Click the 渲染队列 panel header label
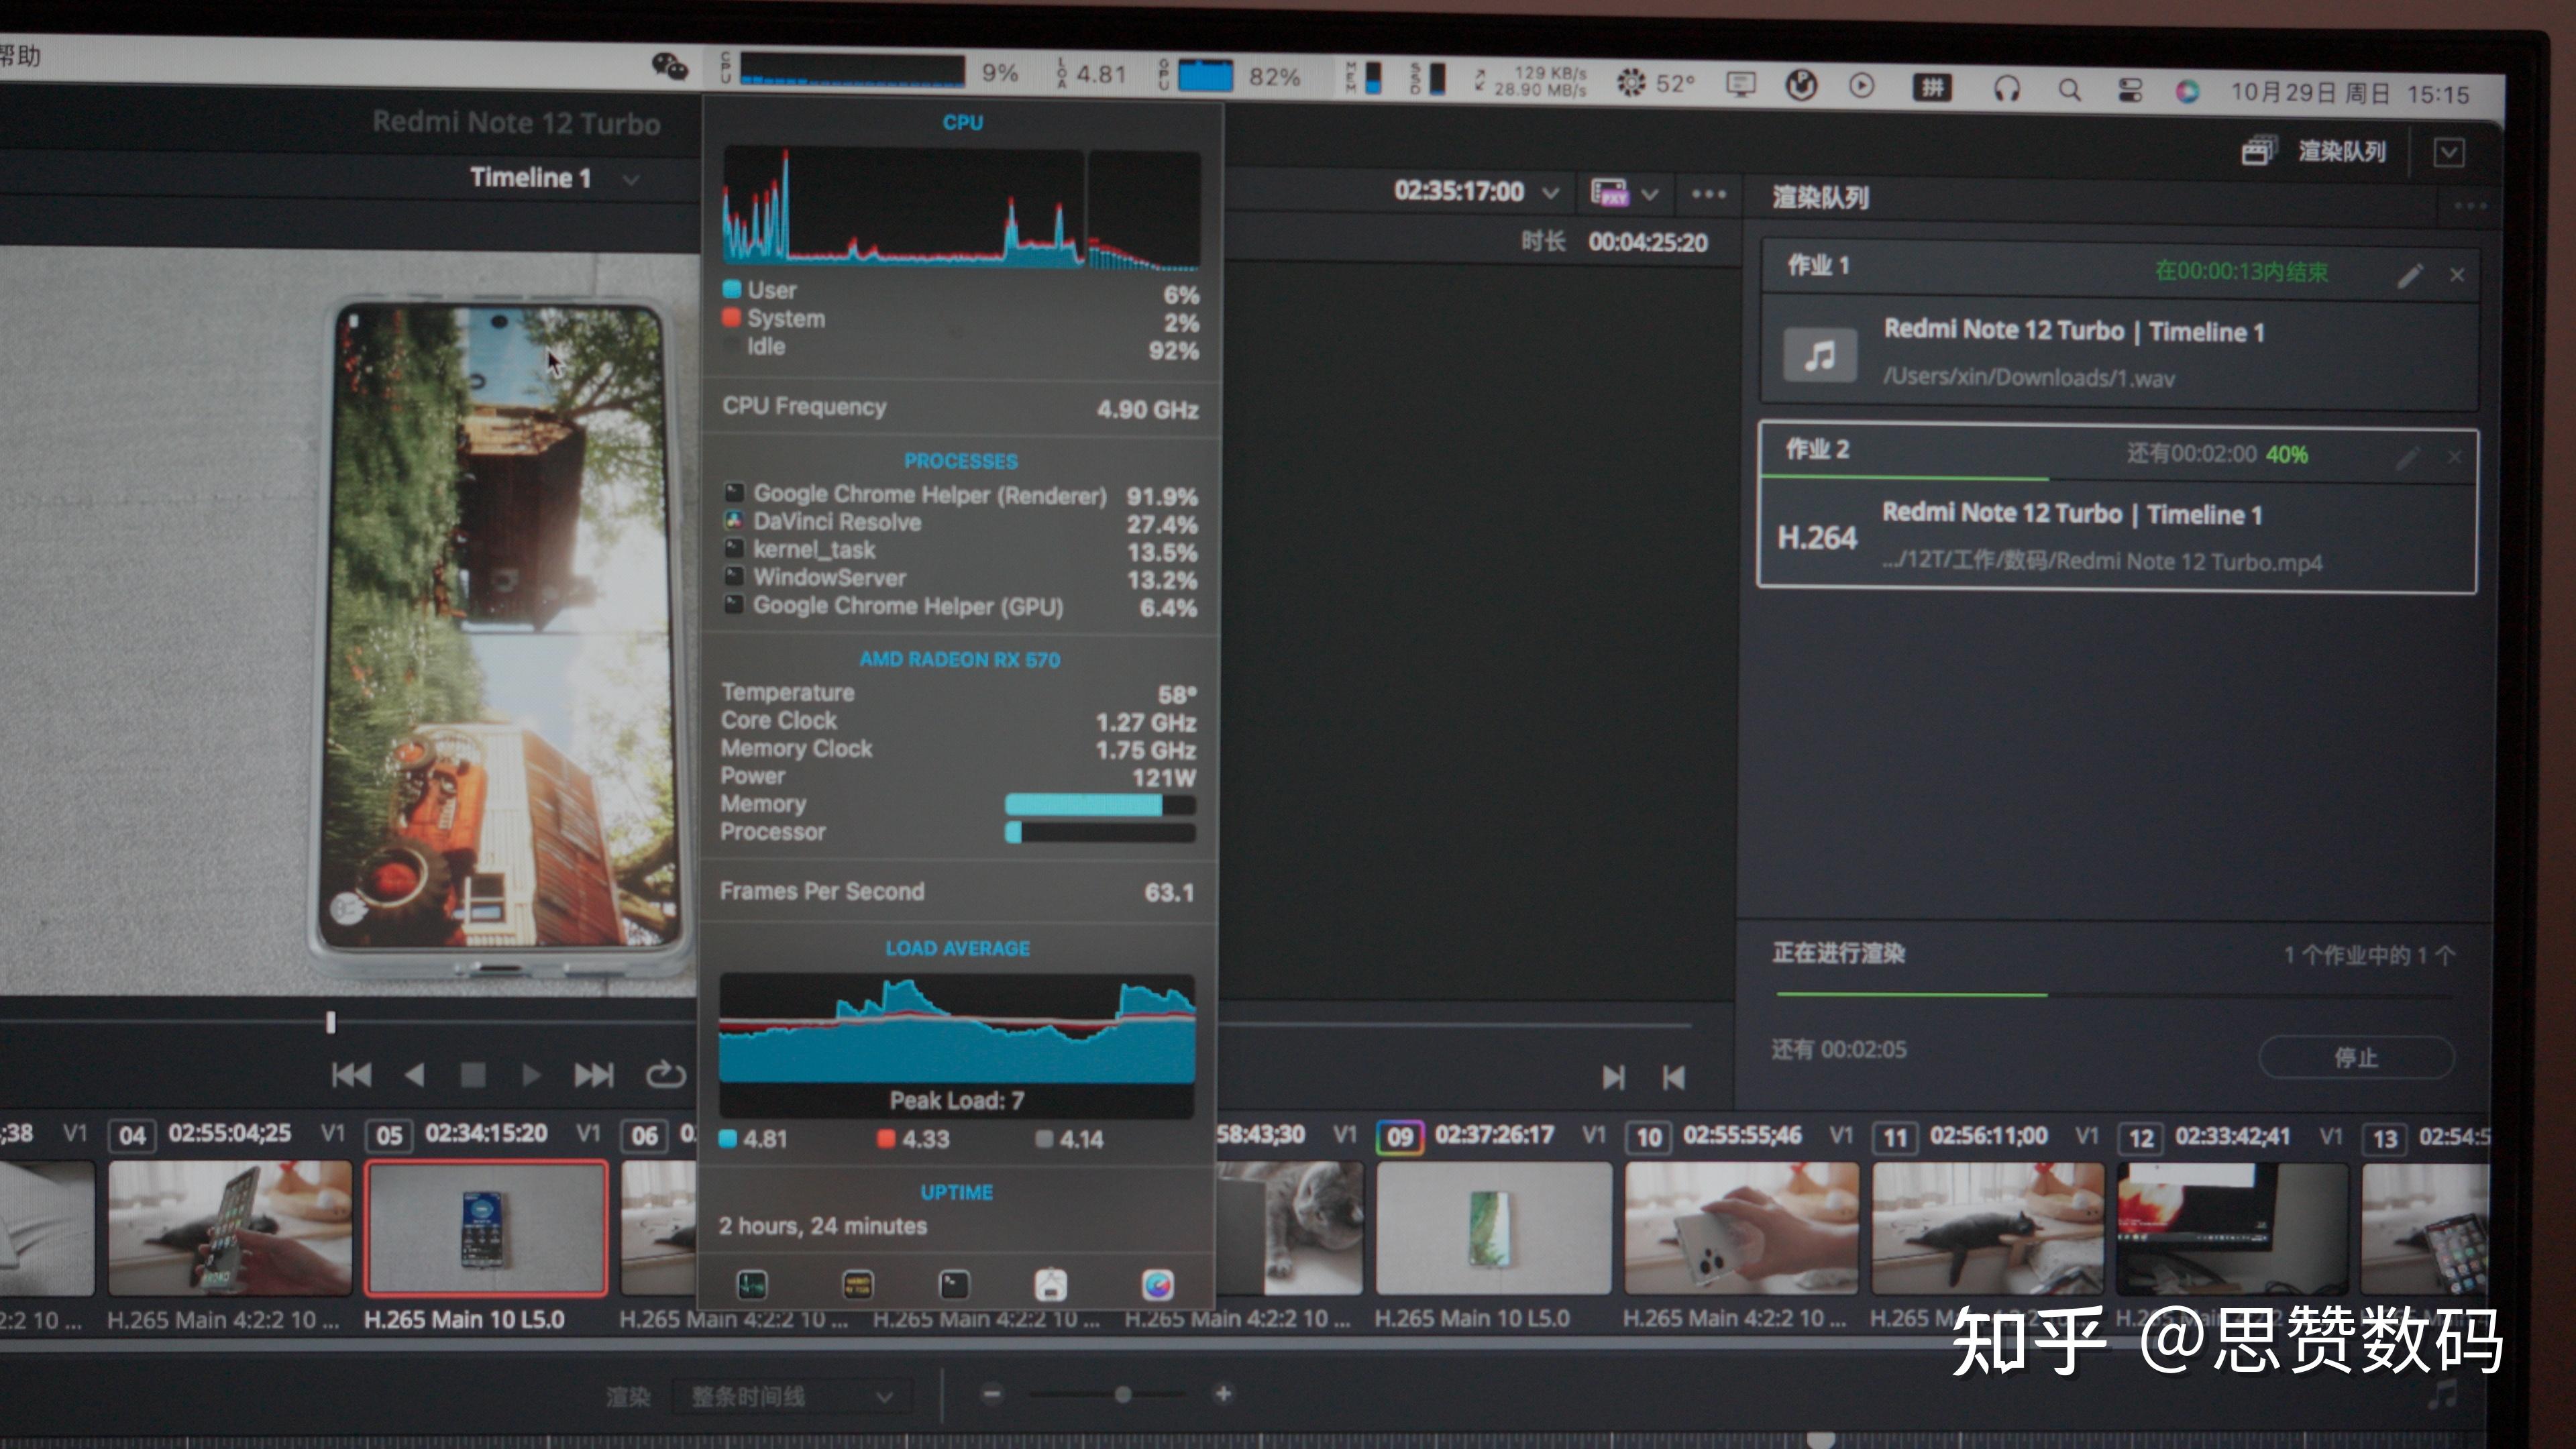 click(1820, 197)
